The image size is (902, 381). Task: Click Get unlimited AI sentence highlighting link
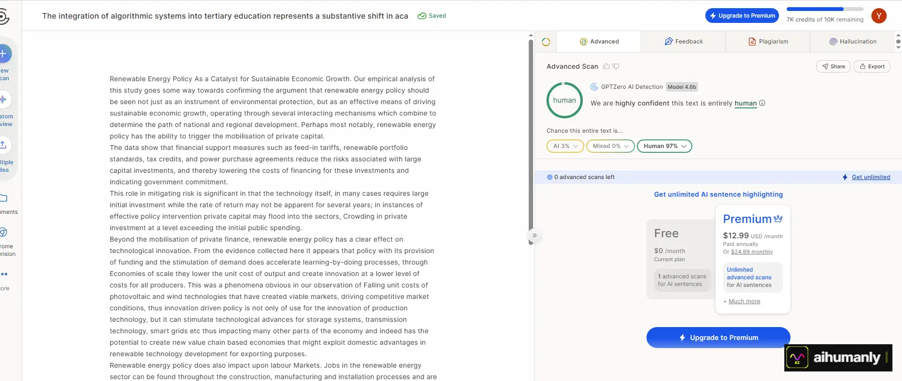pos(718,194)
